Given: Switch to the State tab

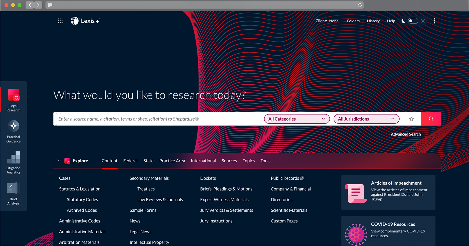Looking at the screenshot, I should (x=148, y=161).
